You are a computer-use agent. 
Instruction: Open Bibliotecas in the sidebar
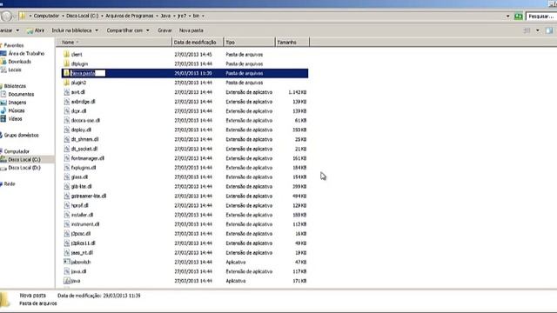(x=15, y=86)
